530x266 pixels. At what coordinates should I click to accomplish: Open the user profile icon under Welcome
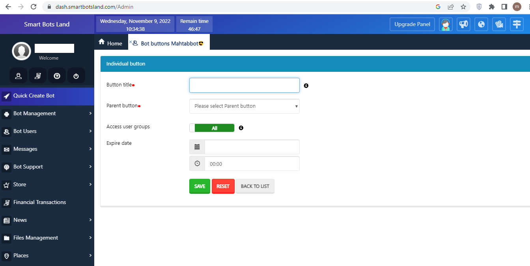coord(19,76)
